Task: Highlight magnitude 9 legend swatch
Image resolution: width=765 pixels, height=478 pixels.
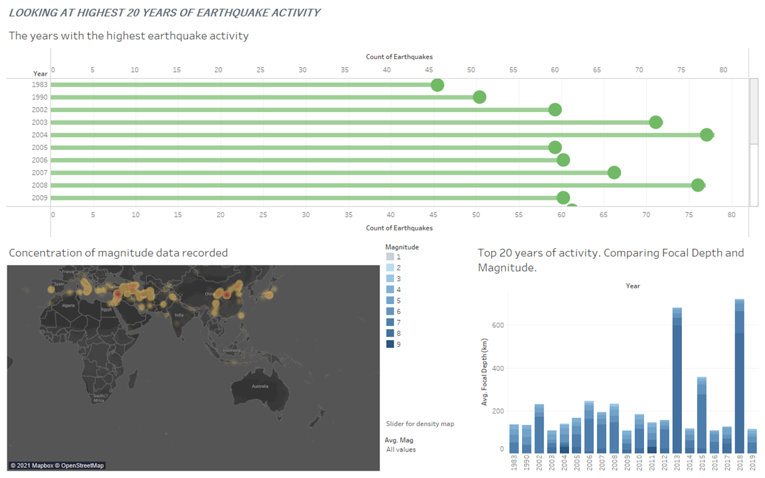Action: pyautogui.click(x=390, y=344)
